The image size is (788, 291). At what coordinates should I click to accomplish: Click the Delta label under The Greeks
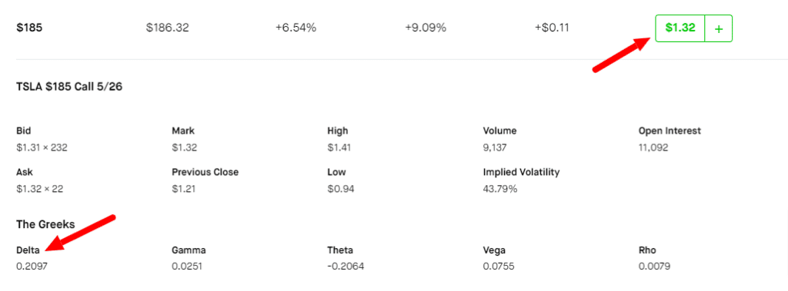click(28, 250)
